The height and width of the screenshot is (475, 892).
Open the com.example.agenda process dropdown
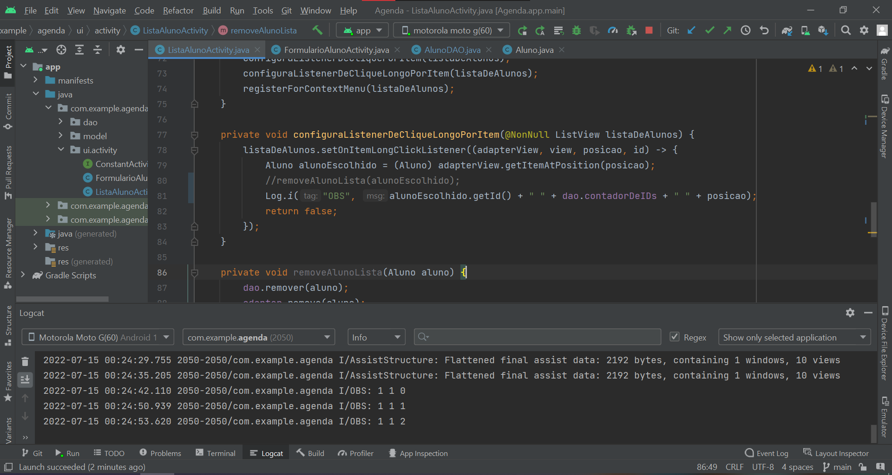click(x=259, y=337)
